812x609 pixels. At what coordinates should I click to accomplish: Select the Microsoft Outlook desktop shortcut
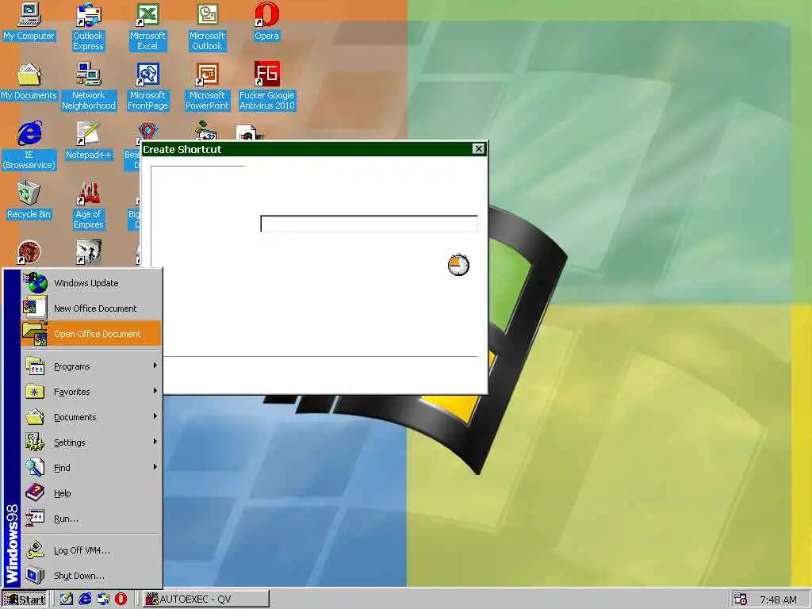coord(207,26)
